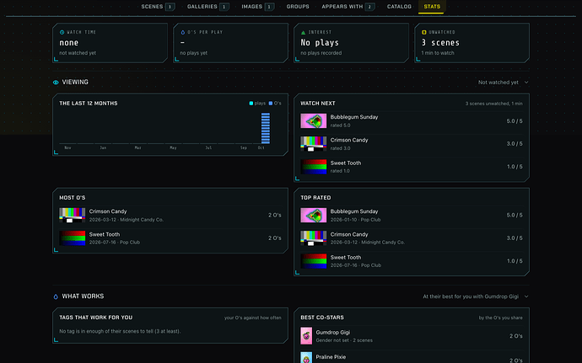Open Sweet Tooth thumbnail in Watch Next
Viewport: 582px width, 363px height.
coord(314,167)
